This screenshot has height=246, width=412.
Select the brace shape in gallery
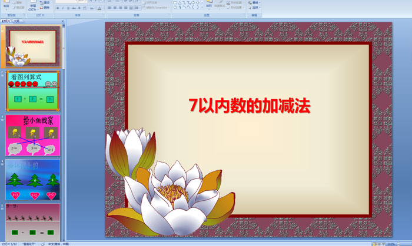coord(193,7)
